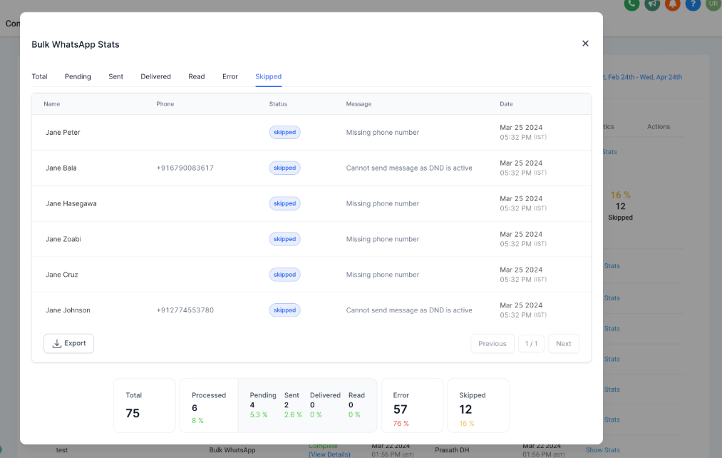This screenshot has width=722, height=458.
Task: Click the Date column header
Action: [506, 103]
